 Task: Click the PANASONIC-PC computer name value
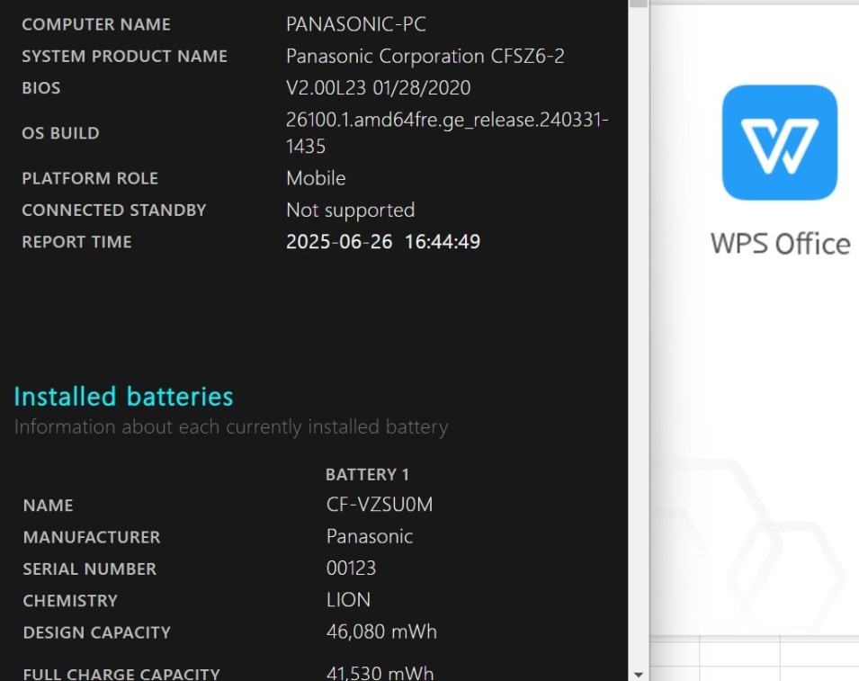[x=355, y=24]
